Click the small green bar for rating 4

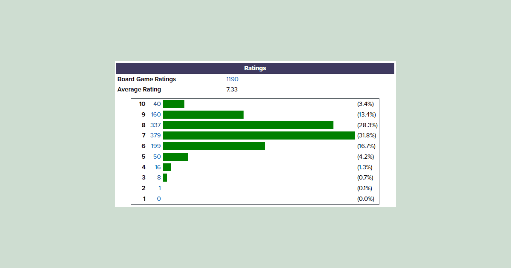pos(167,167)
